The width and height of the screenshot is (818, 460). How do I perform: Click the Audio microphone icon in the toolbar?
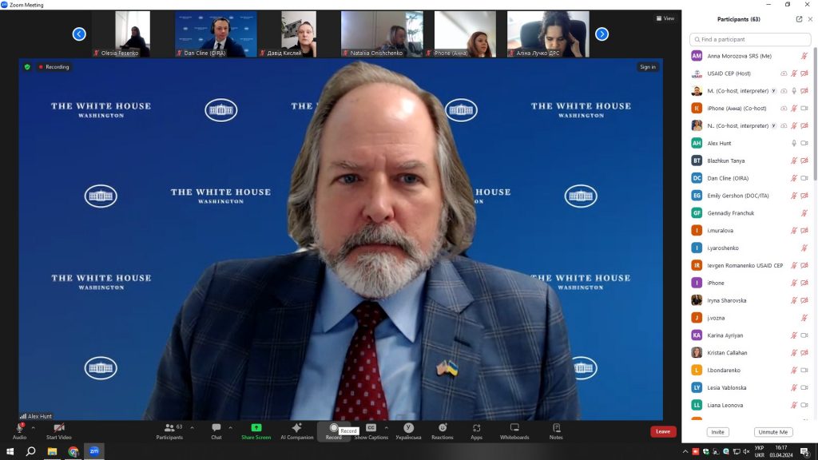[19, 428]
